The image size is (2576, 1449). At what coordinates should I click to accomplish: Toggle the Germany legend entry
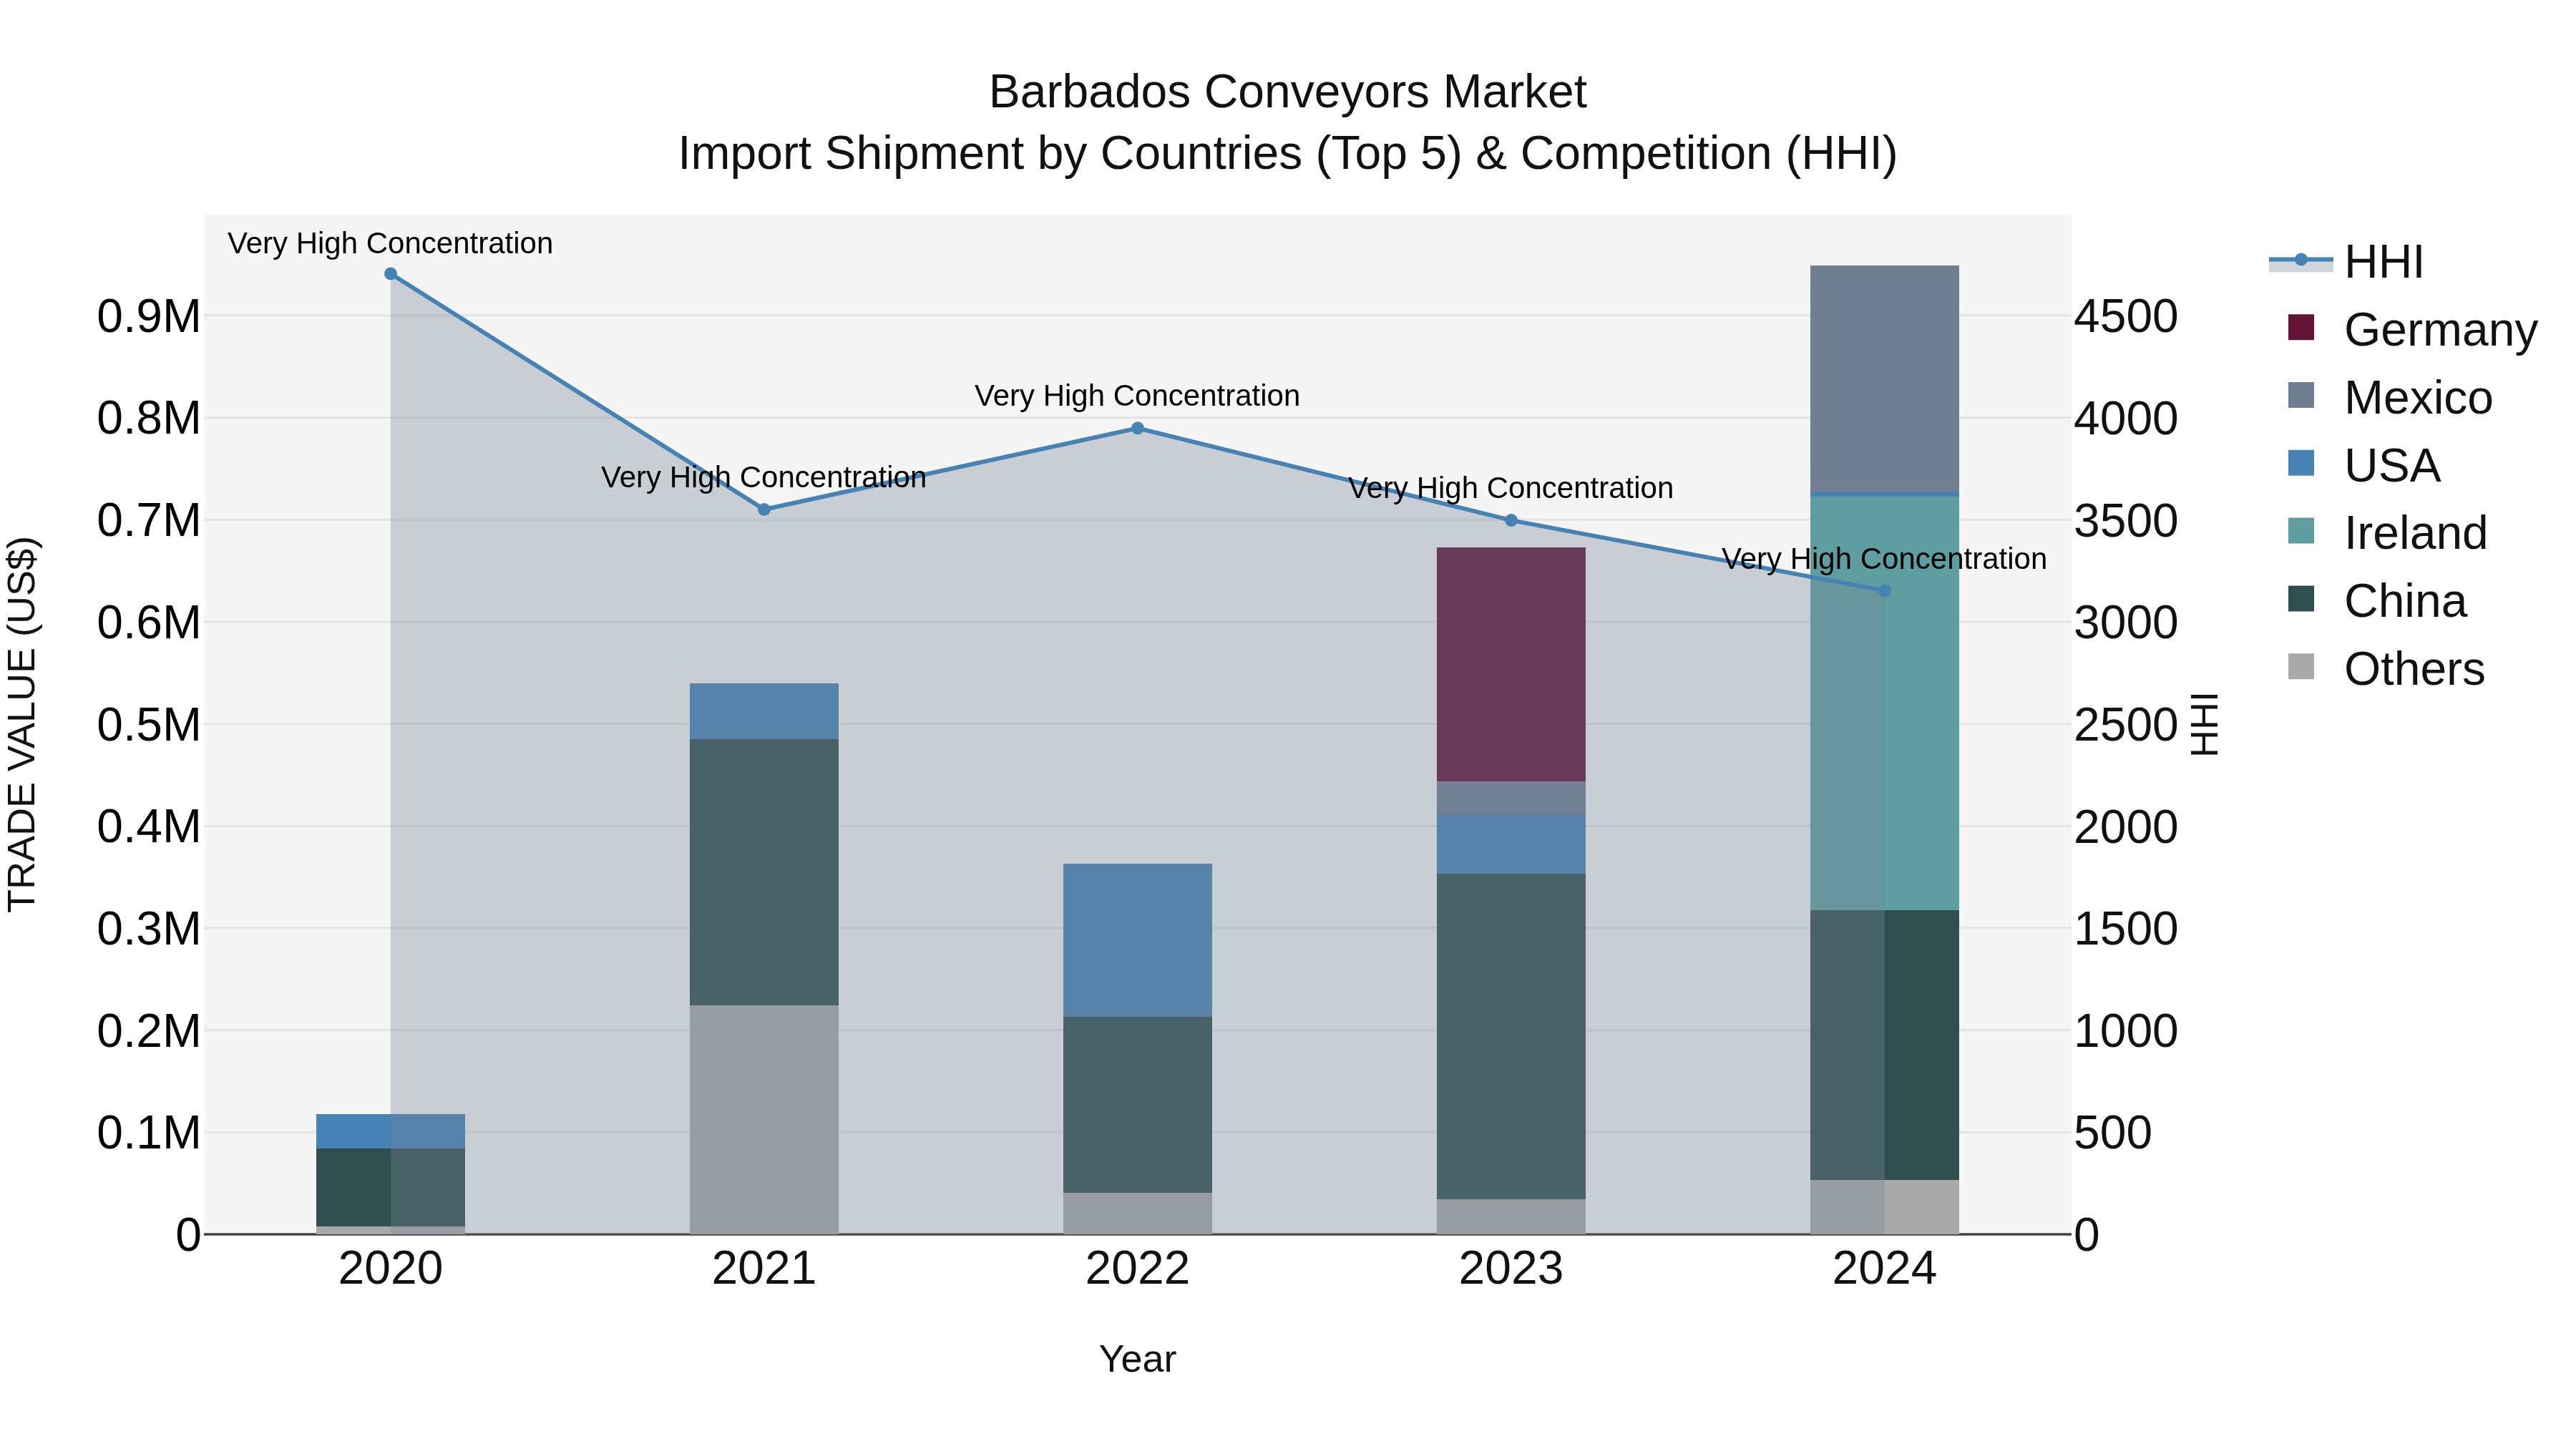click(x=2412, y=330)
